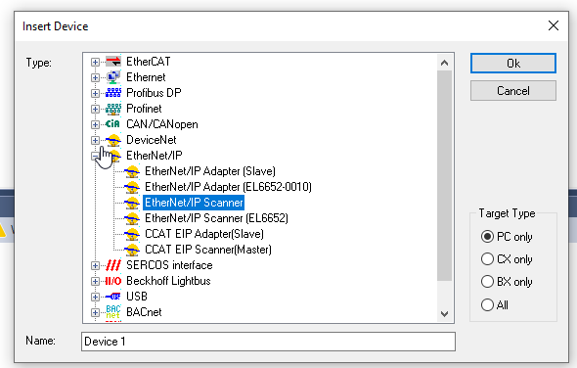The height and width of the screenshot is (368, 577).
Task: Expand the BACnet node
Action: click(95, 312)
